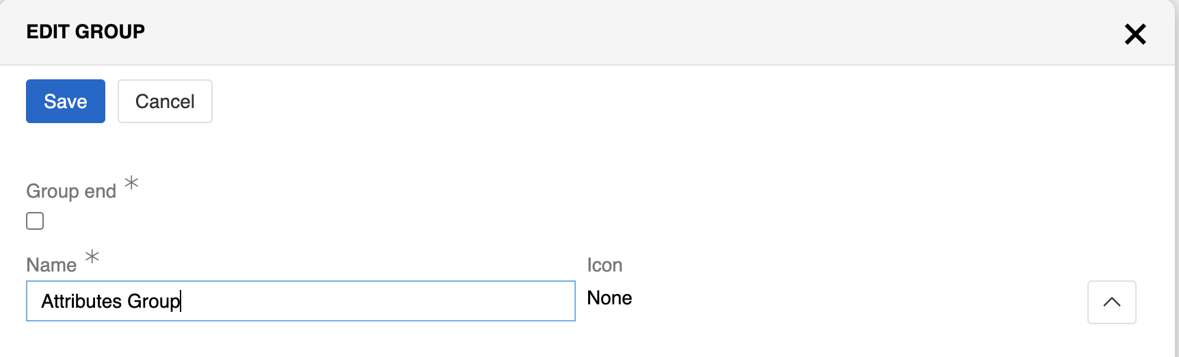
Task: Open the Icon selector showing None
Action: (x=609, y=298)
